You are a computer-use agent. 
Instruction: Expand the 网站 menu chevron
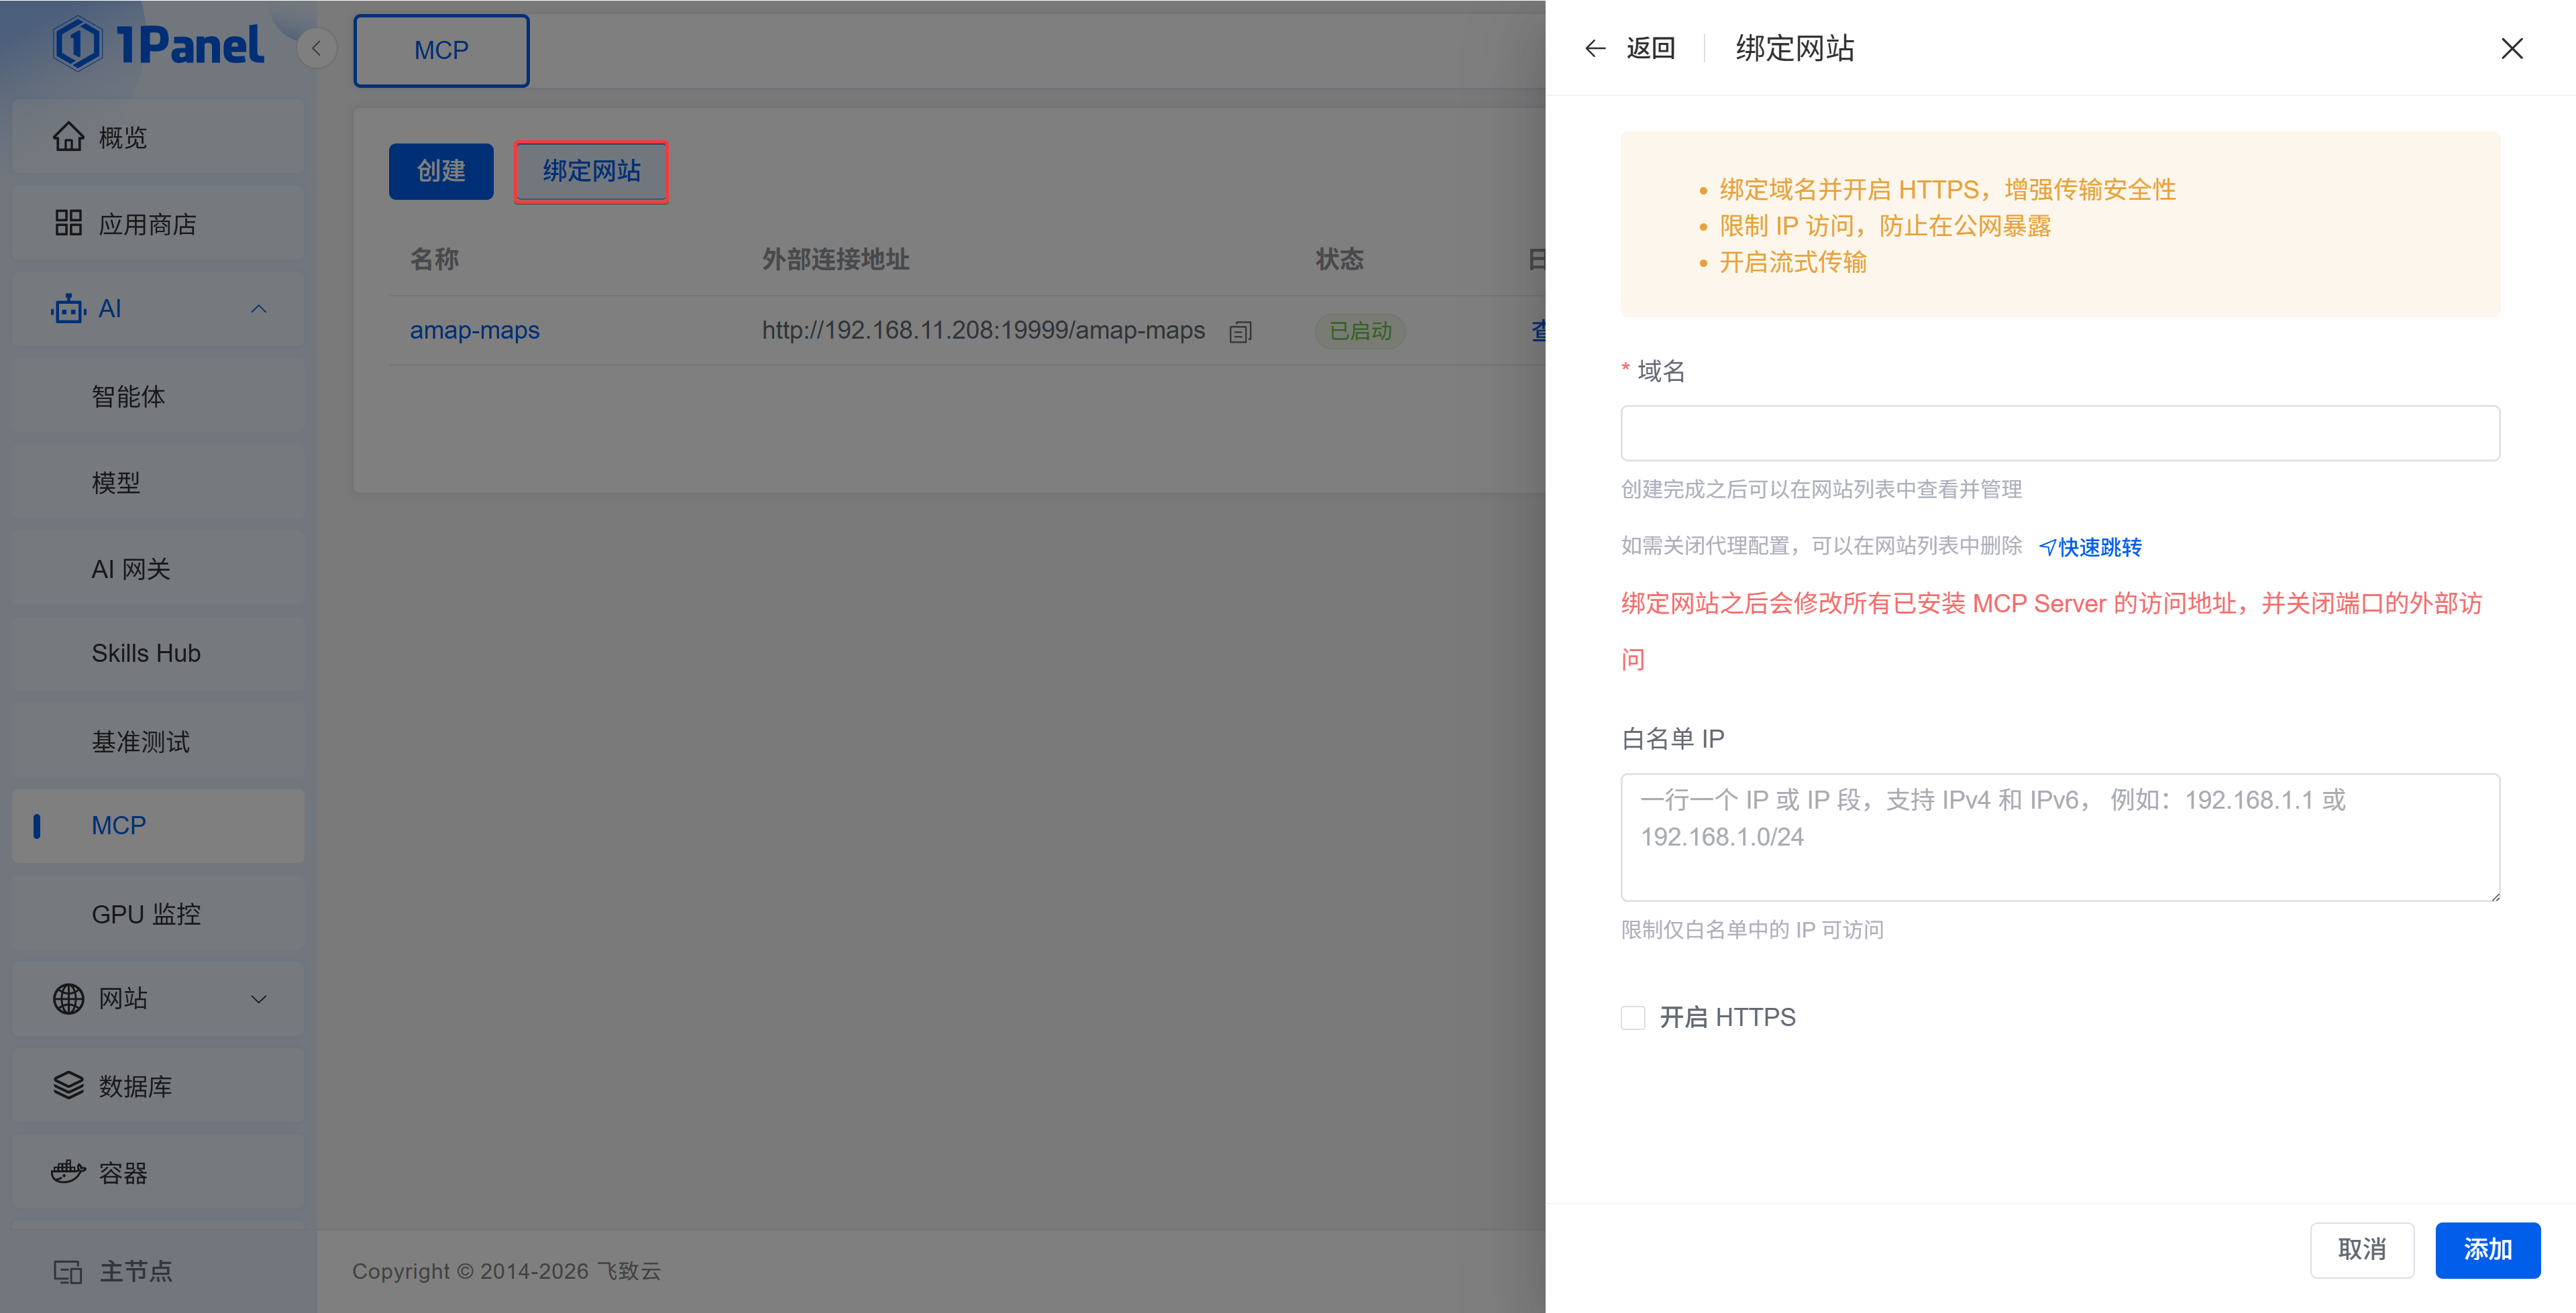[259, 999]
